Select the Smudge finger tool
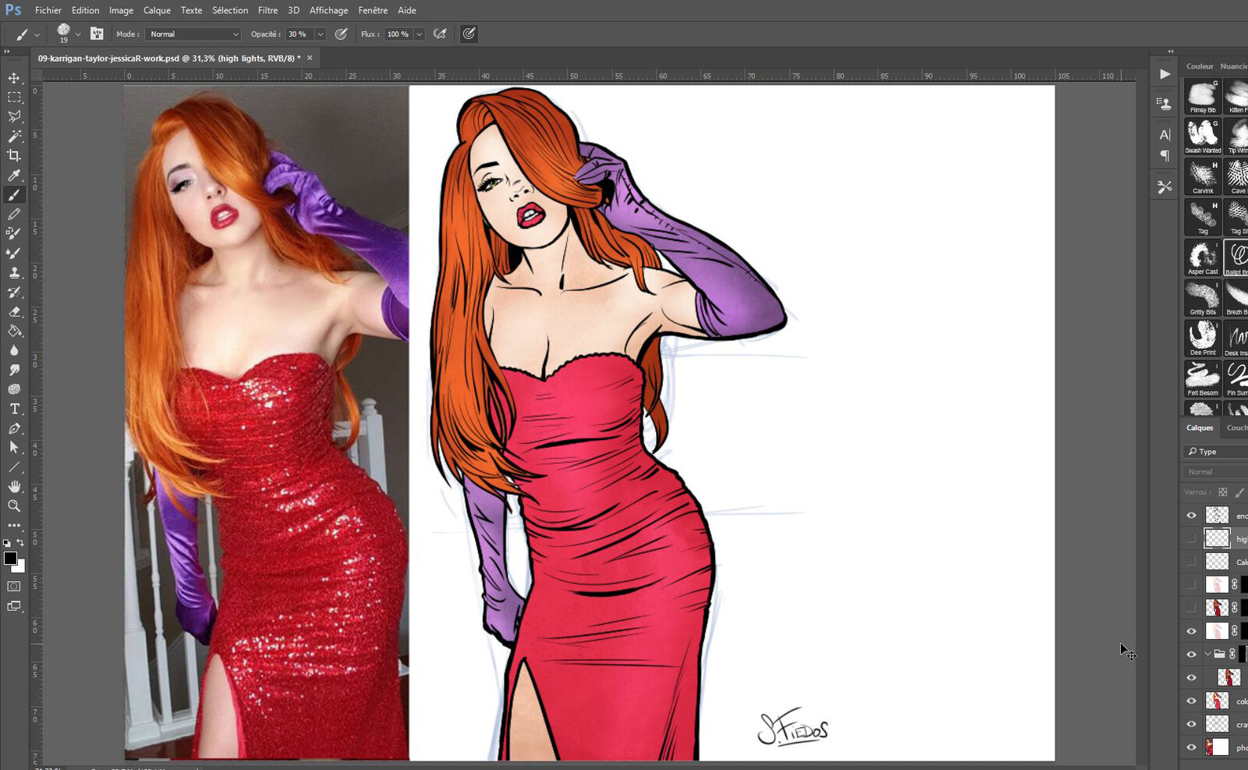Screen dimensions: 1248x770 [x=14, y=370]
